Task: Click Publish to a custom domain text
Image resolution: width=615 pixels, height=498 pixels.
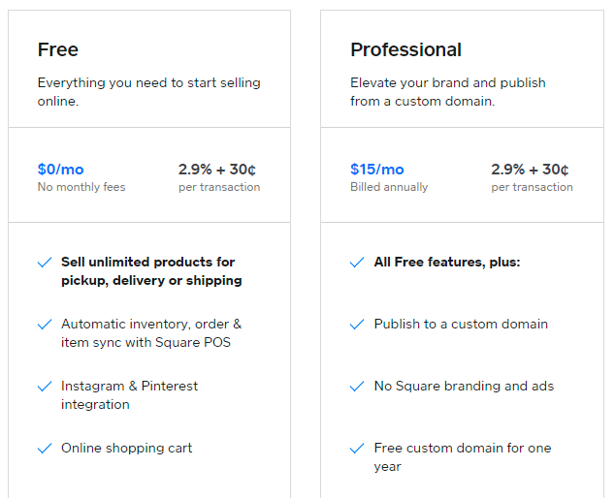Action: point(461,324)
